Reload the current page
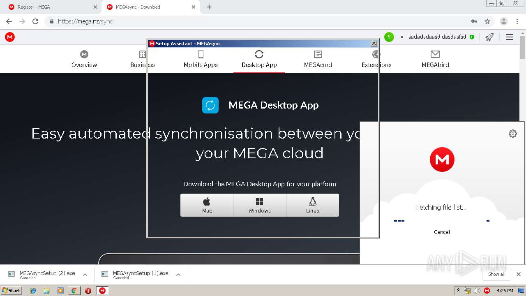 (x=35, y=21)
